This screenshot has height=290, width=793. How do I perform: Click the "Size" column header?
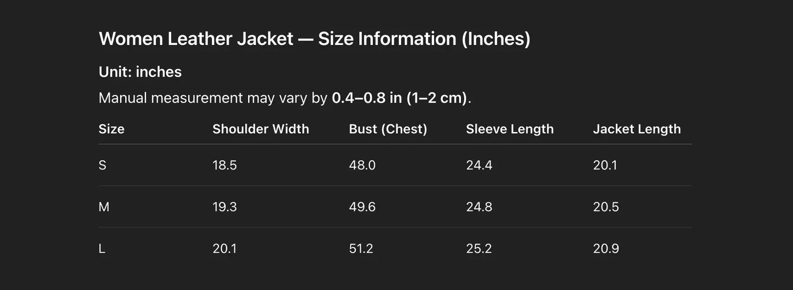point(111,129)
